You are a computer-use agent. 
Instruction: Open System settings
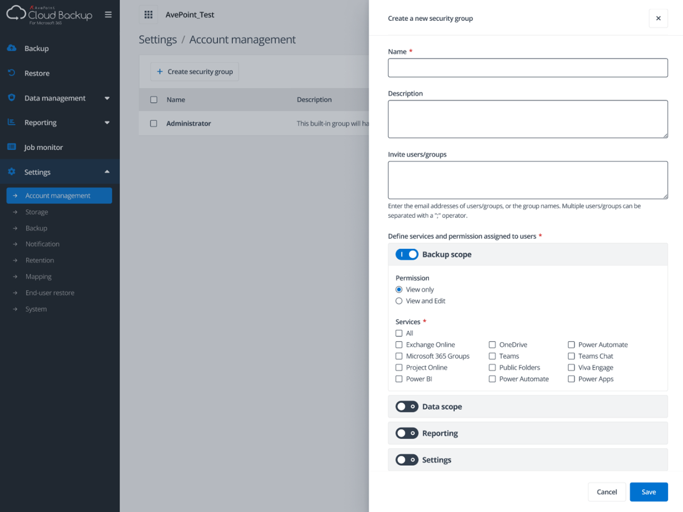click(36, 309)
